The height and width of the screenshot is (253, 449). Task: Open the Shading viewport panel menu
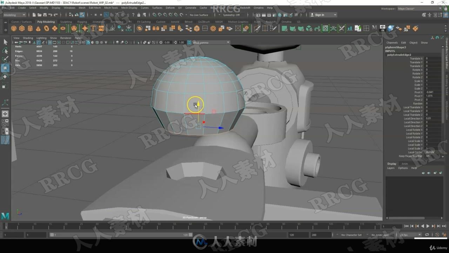[28, 38]
